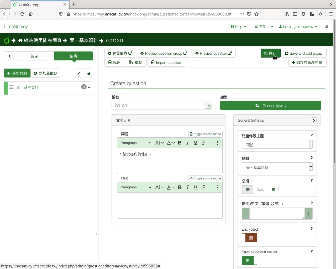Screen dimensions: 336x269
Task: Click the sidebar lock icon
Action: pyautogui.click(x=89, y=73)
